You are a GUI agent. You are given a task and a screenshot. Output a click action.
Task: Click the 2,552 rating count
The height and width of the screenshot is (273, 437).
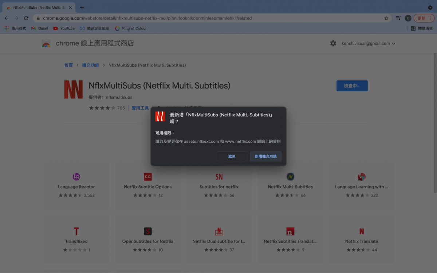[x=89, y=195]
